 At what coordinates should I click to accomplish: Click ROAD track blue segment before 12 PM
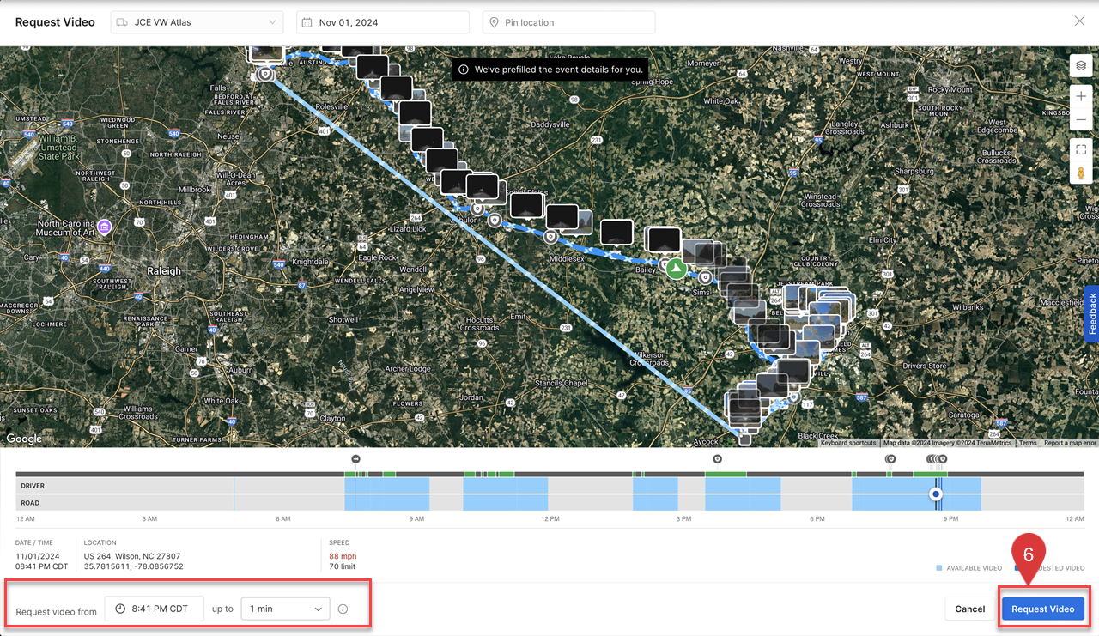point(506,503)
